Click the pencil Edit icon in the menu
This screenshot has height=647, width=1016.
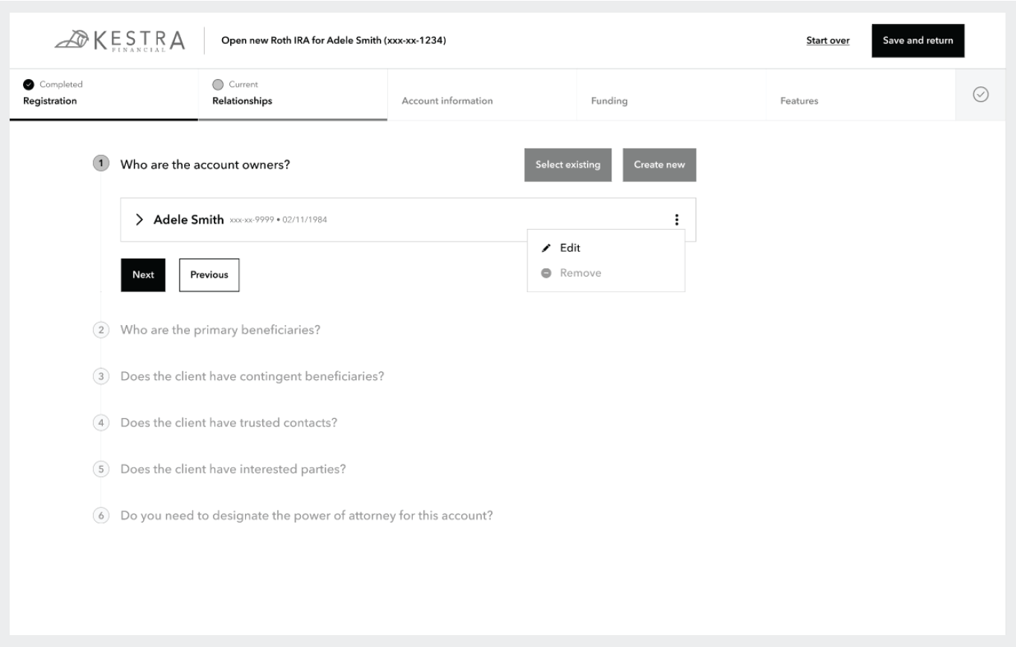pos(547,248)
